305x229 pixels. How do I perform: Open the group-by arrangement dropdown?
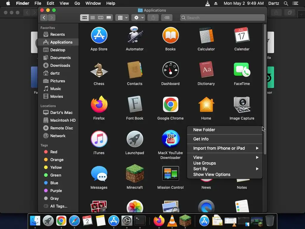[122, 18]
